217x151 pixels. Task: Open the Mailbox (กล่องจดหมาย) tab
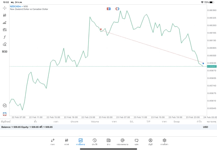click(x=122, y=142)
